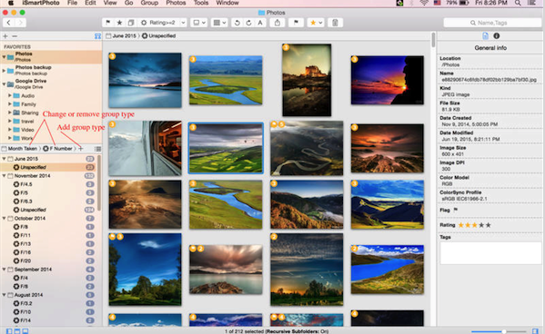Rotate photo clockwise
Image resolution: width=545 pixels, height=334 pixels.
[248, 23]
